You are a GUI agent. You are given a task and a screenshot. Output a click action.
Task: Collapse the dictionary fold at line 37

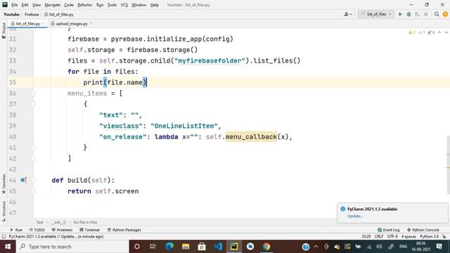coord(33,104)
